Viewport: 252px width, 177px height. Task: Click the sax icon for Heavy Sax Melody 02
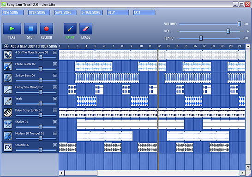pos(8,89)
